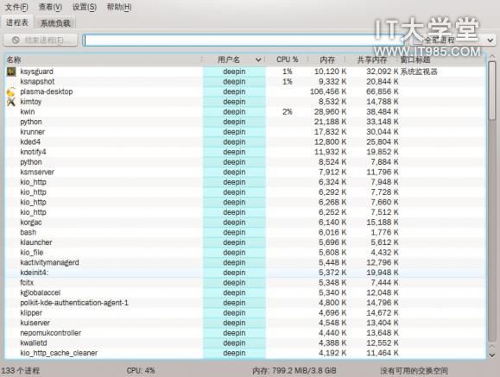
Task: Select the kded4 process row
Action: (245, 141)
